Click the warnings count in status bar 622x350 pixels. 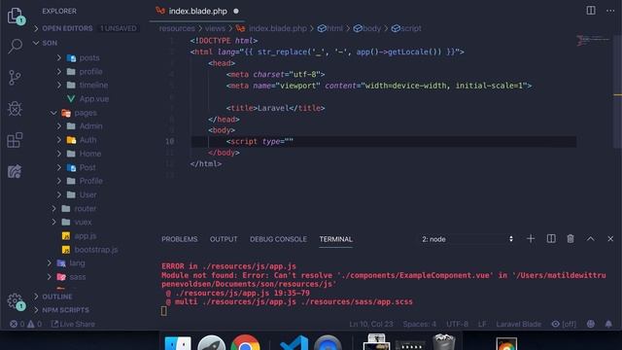tap(35, 324)
